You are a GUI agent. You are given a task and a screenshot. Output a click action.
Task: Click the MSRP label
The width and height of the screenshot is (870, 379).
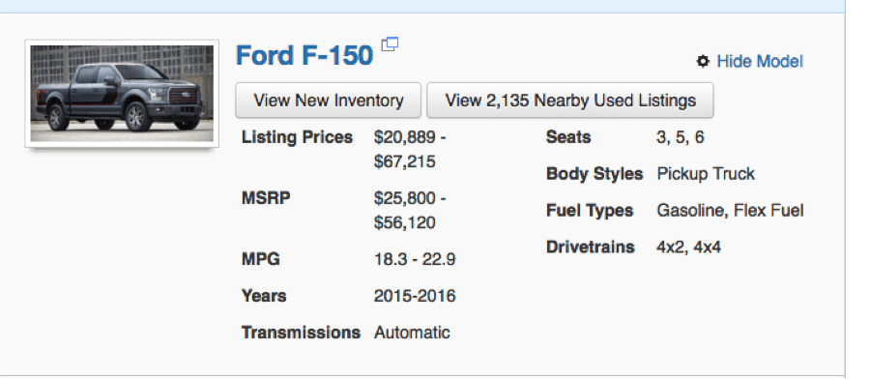point(266,198)
